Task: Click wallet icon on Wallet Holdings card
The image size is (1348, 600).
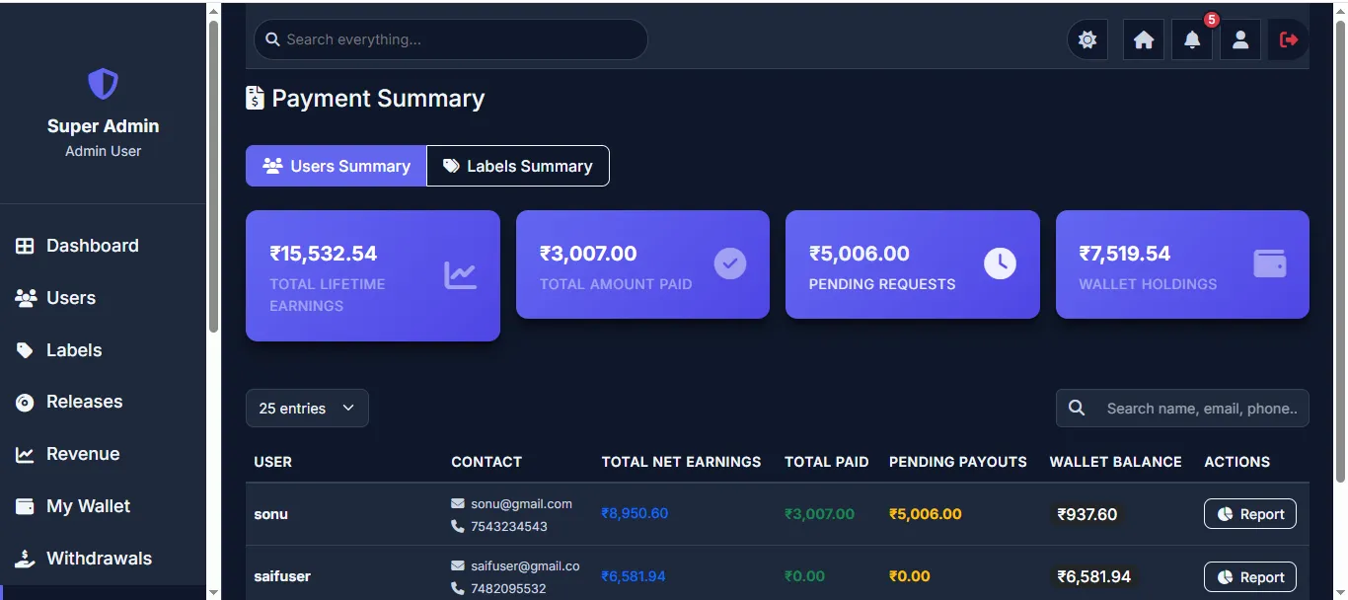Action: 1269,263
